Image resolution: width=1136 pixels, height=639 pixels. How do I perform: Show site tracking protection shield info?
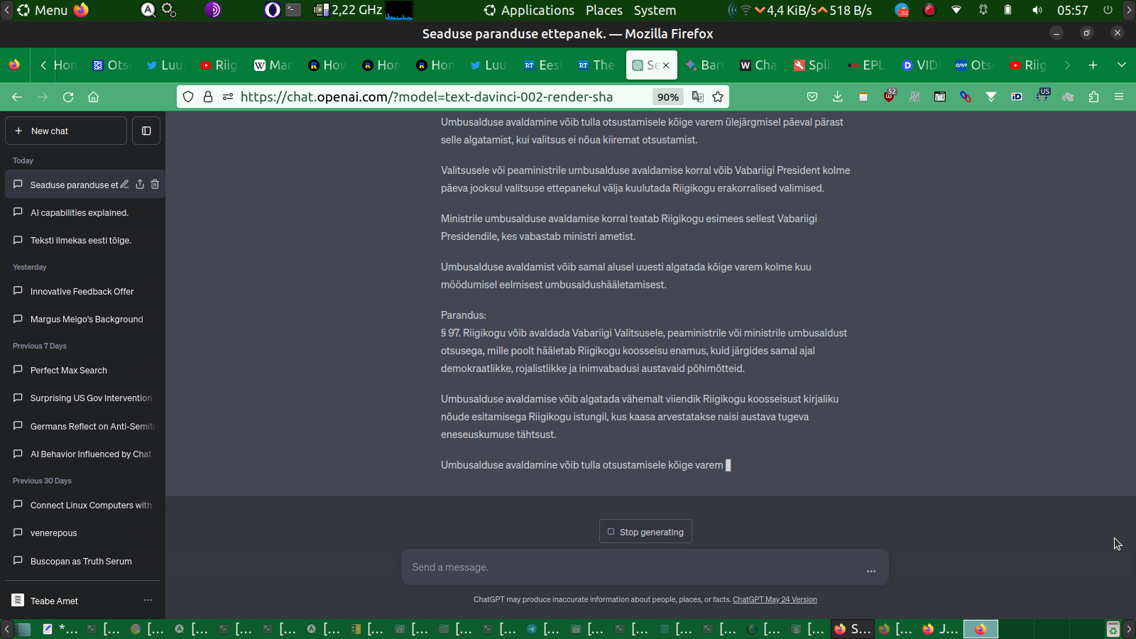pyautogui.click(x=188, y=97)
